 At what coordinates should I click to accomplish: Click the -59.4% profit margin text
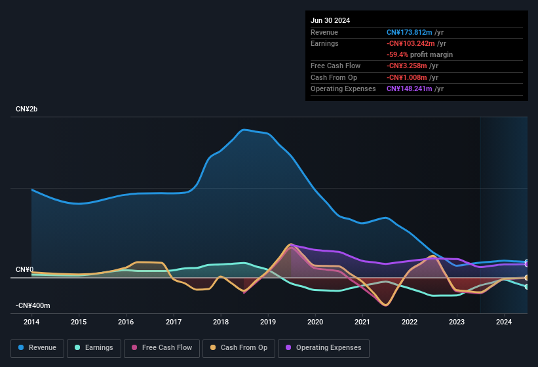tap(419, 54)
